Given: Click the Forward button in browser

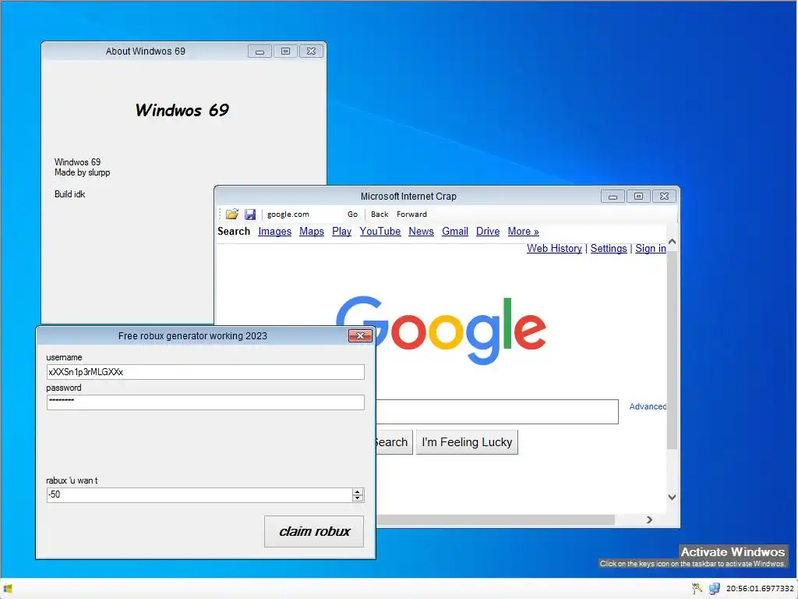Looking at the screenshot, I should [x=411, y=214].
